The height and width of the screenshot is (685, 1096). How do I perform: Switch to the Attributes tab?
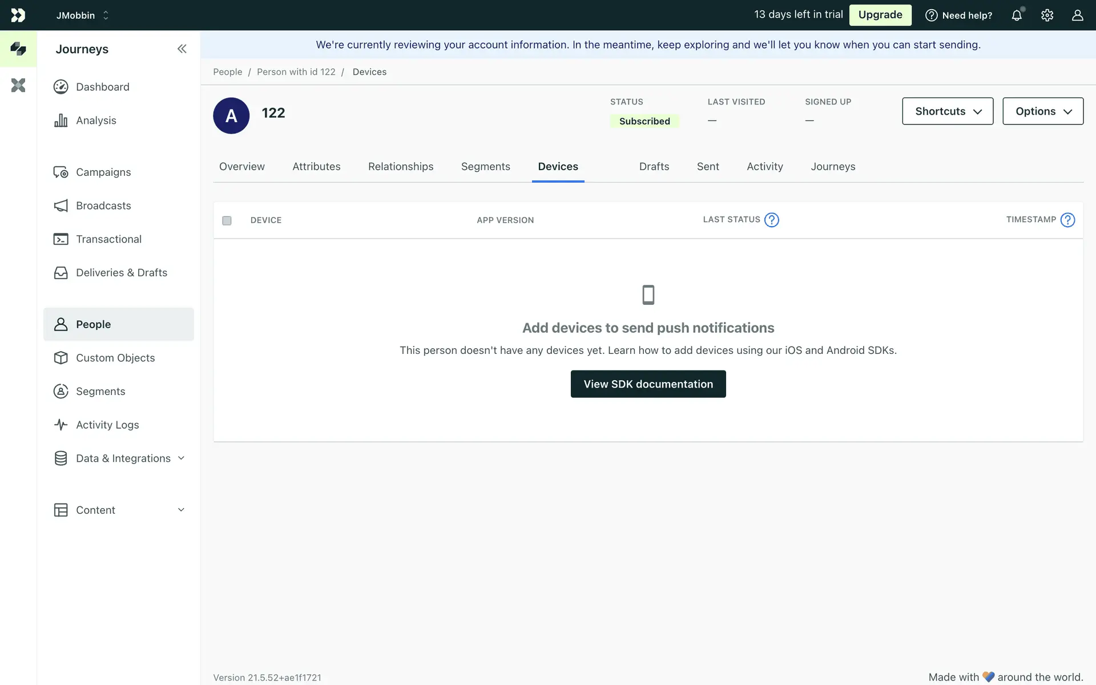click(x=316, y=167)
